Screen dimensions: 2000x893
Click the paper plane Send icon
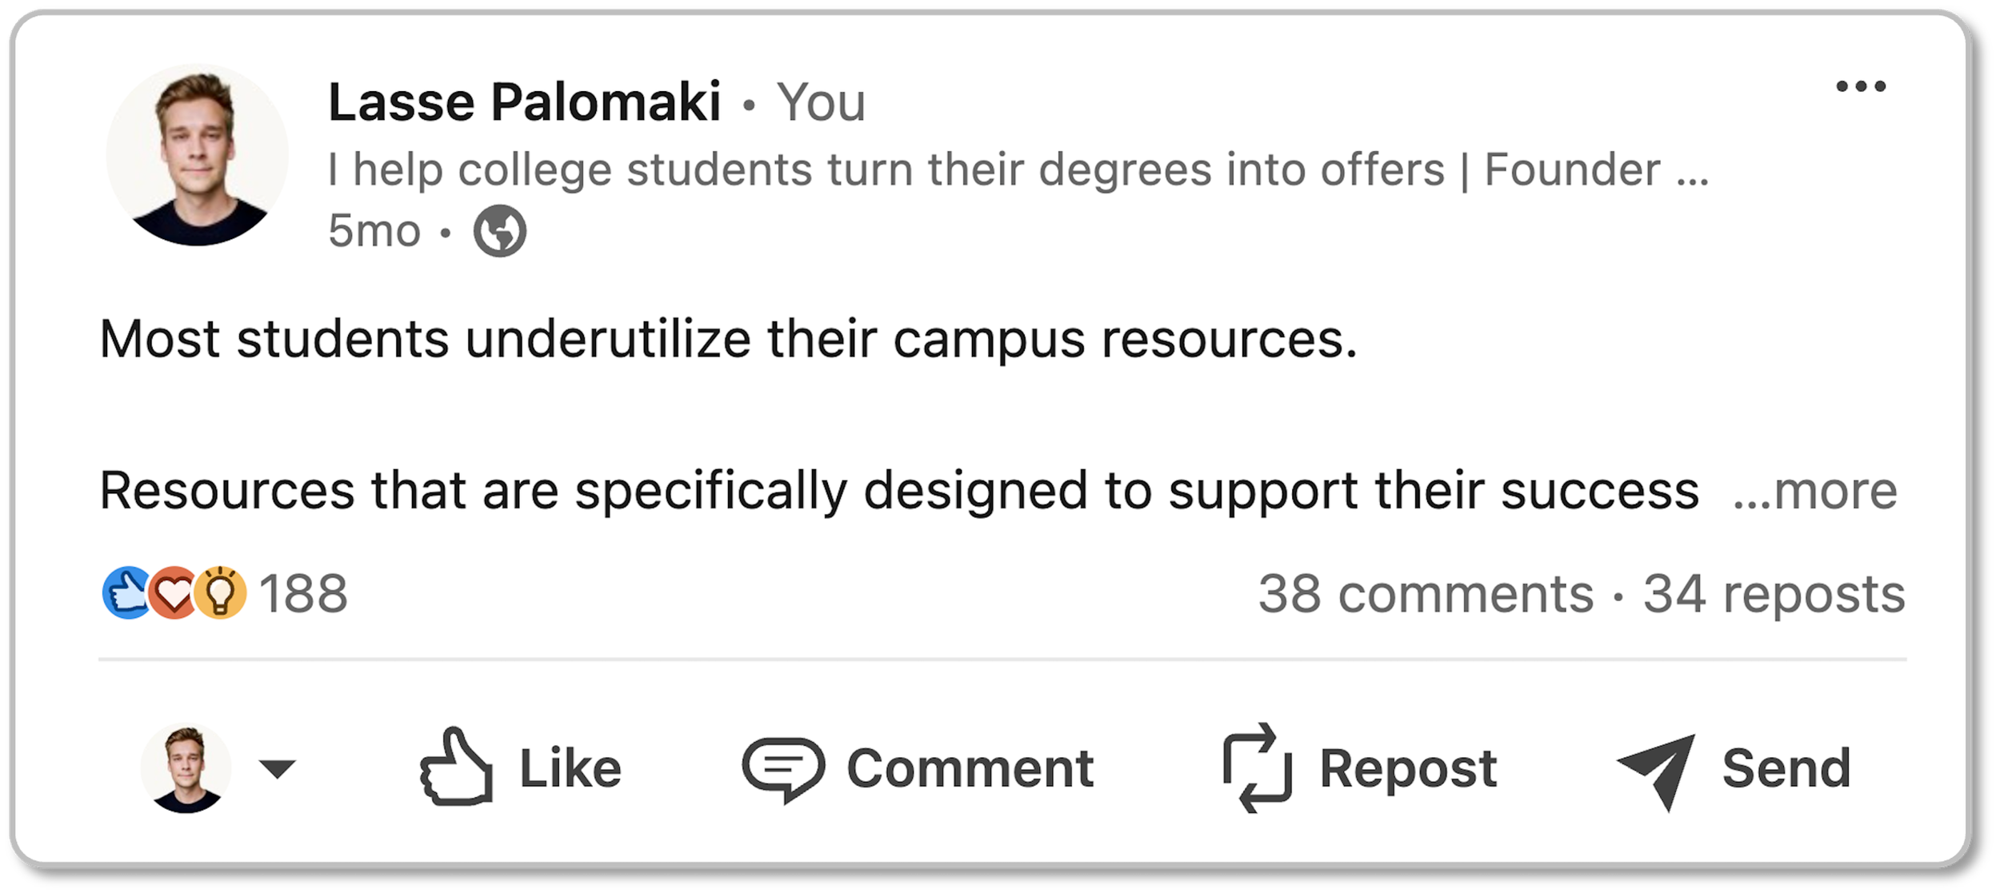pos(1656,769)
